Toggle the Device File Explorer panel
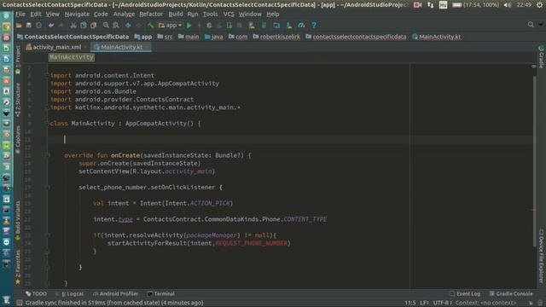 coord(541,256)
